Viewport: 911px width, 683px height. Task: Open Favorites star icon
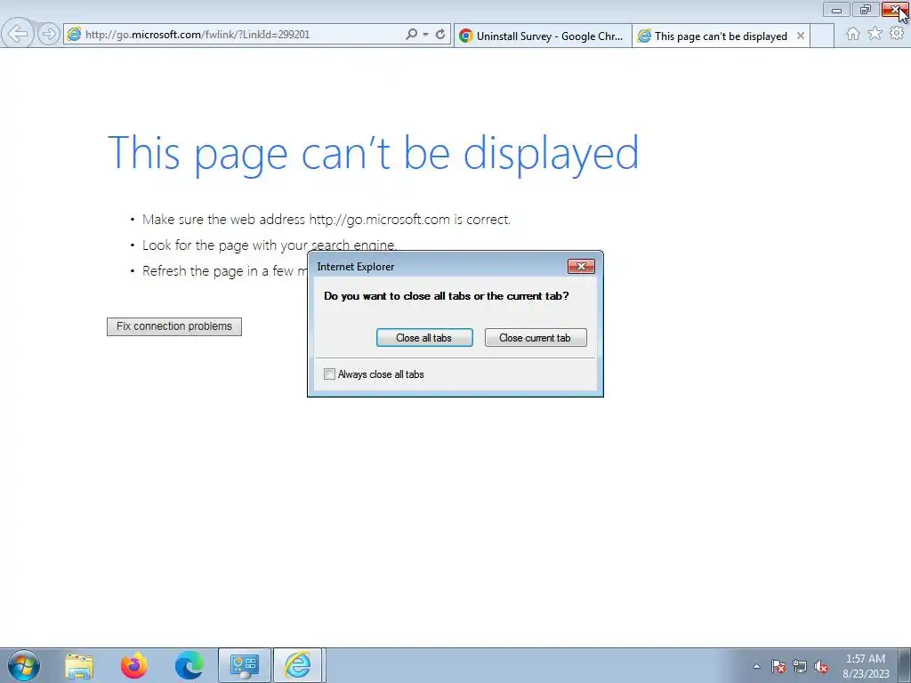[x=875, y=34]
